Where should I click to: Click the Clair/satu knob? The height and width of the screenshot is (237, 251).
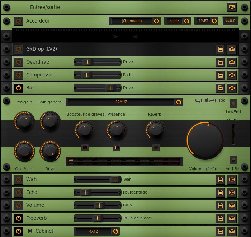click(24, 151)
